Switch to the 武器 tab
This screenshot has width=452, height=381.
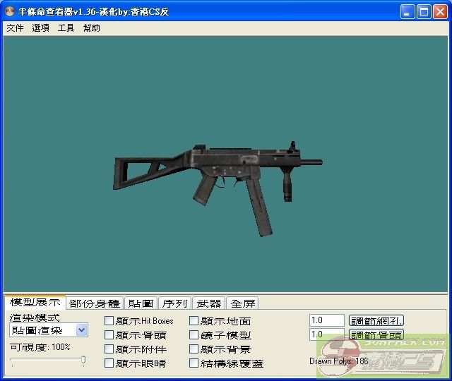[209, 303]
